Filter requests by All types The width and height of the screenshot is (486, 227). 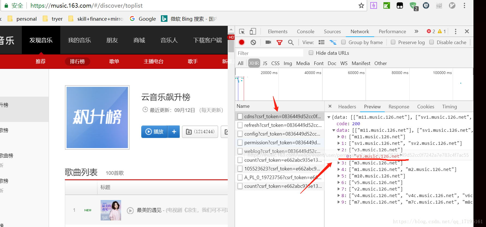tap(241, 63)
